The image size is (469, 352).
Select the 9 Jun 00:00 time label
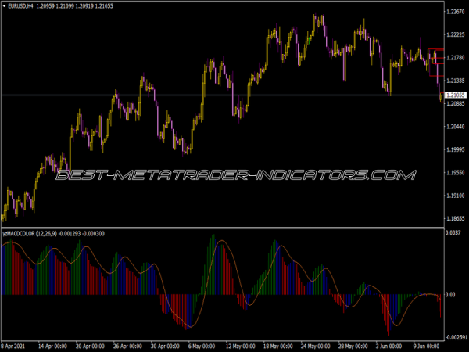coord(430,346)
